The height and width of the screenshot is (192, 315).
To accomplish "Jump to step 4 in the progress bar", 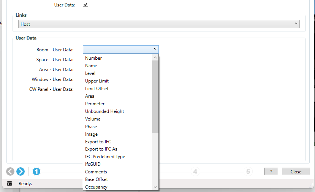I will point(195,171).
